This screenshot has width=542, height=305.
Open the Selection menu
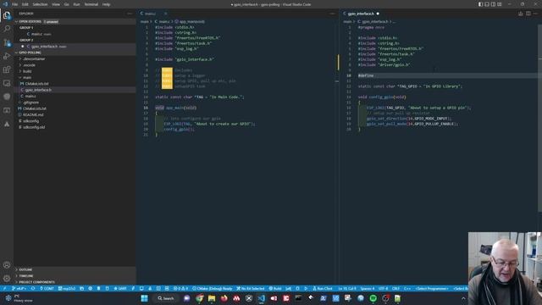(40, 4)
